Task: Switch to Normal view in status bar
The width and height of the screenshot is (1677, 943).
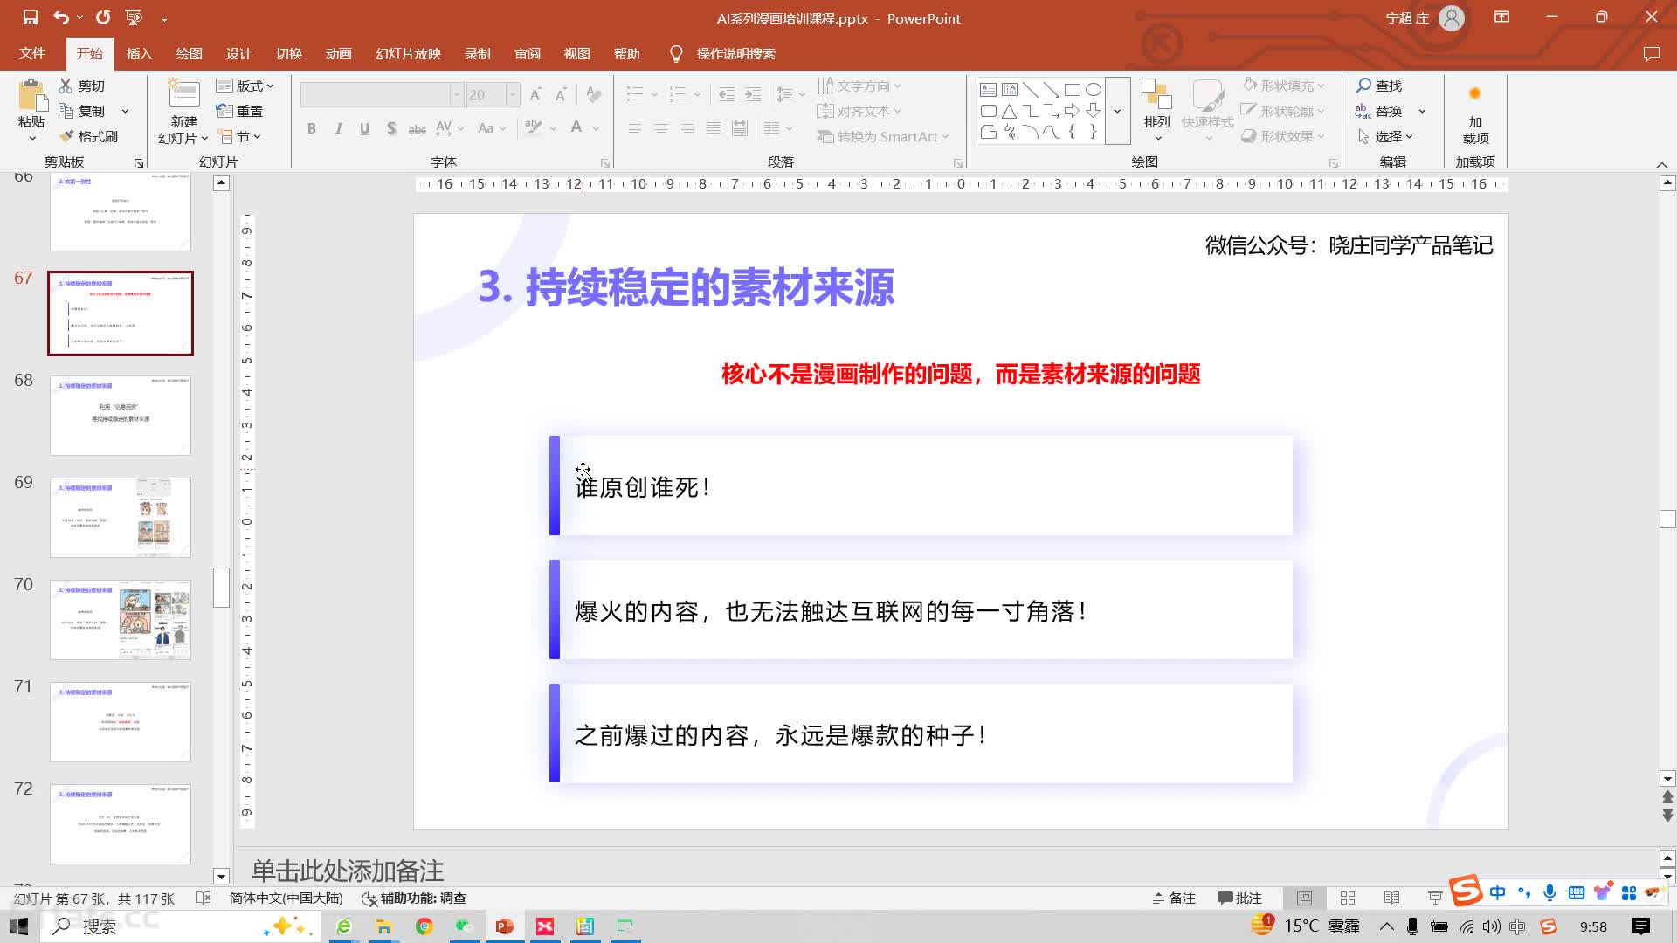Action: [x=1304, y=898]
